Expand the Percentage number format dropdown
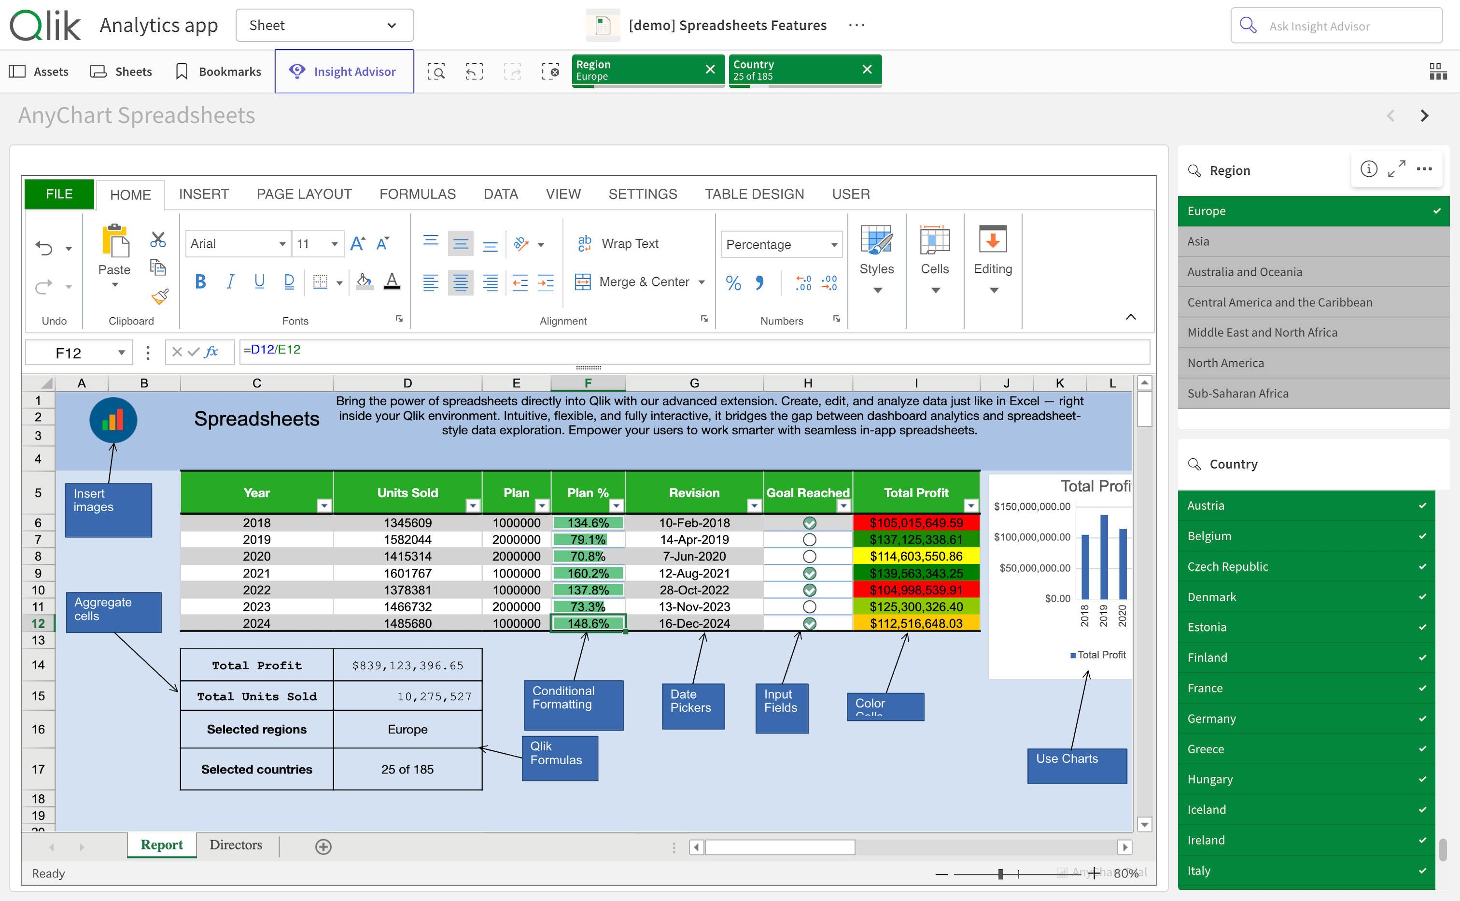The image size is (1460, 901). (833, 244)
